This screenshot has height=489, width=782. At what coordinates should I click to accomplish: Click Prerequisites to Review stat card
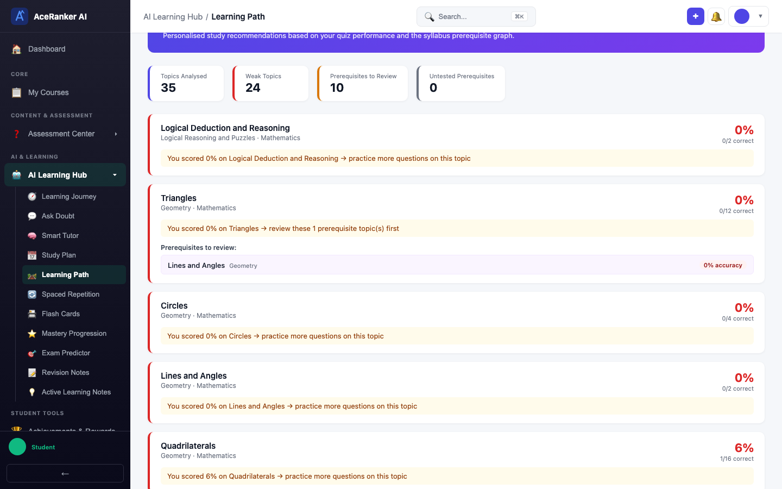click(x=362, y=83)
